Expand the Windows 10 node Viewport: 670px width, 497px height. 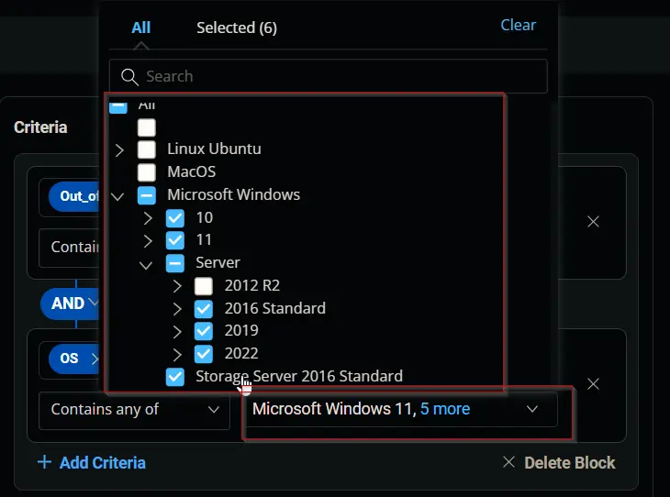(148, 218)
